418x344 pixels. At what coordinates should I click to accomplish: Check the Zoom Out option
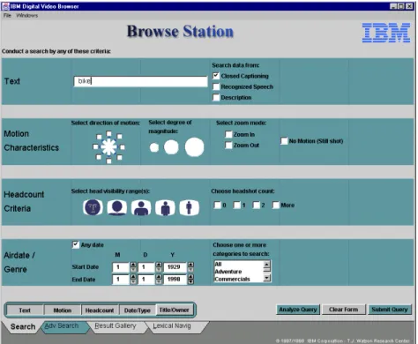[x=228, y=145]
